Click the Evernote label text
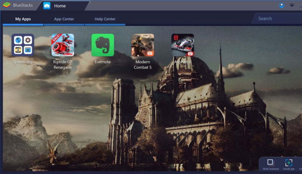 [103, 62]
